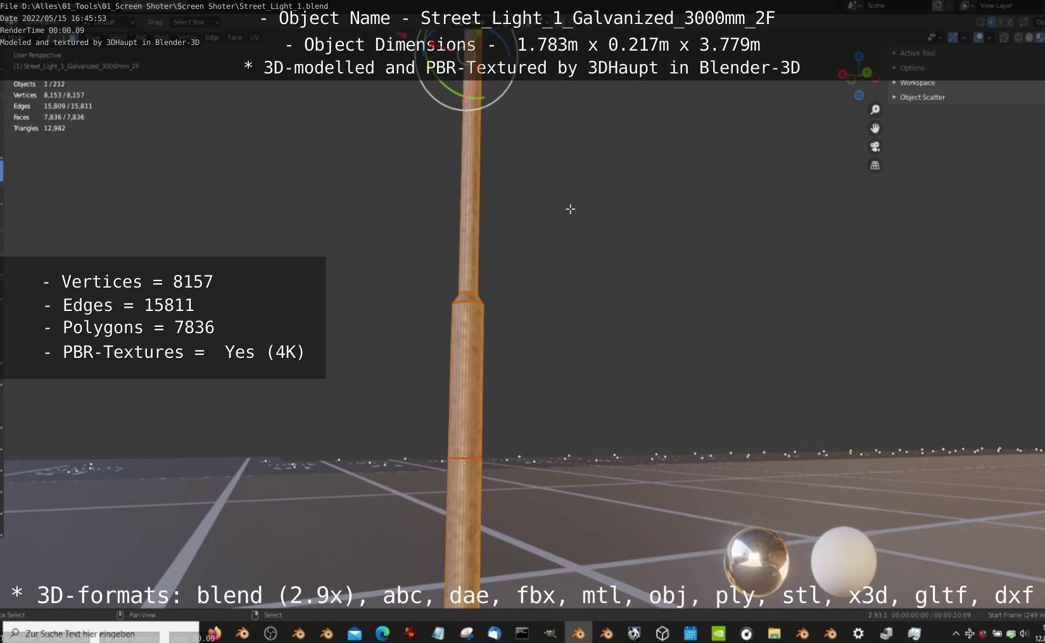Toggle the camera view icon

click(x=875, y=146)
